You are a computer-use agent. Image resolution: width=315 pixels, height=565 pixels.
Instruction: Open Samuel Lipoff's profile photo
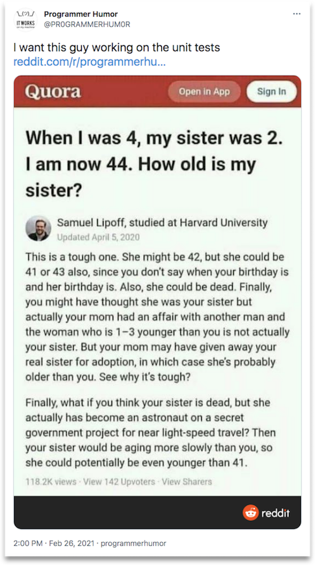pyautogui.click(x=38, y=229)
